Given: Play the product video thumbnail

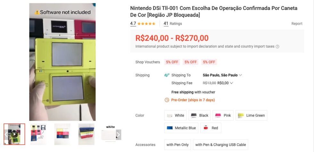Looking at the screenshot, I should point(14,134).
